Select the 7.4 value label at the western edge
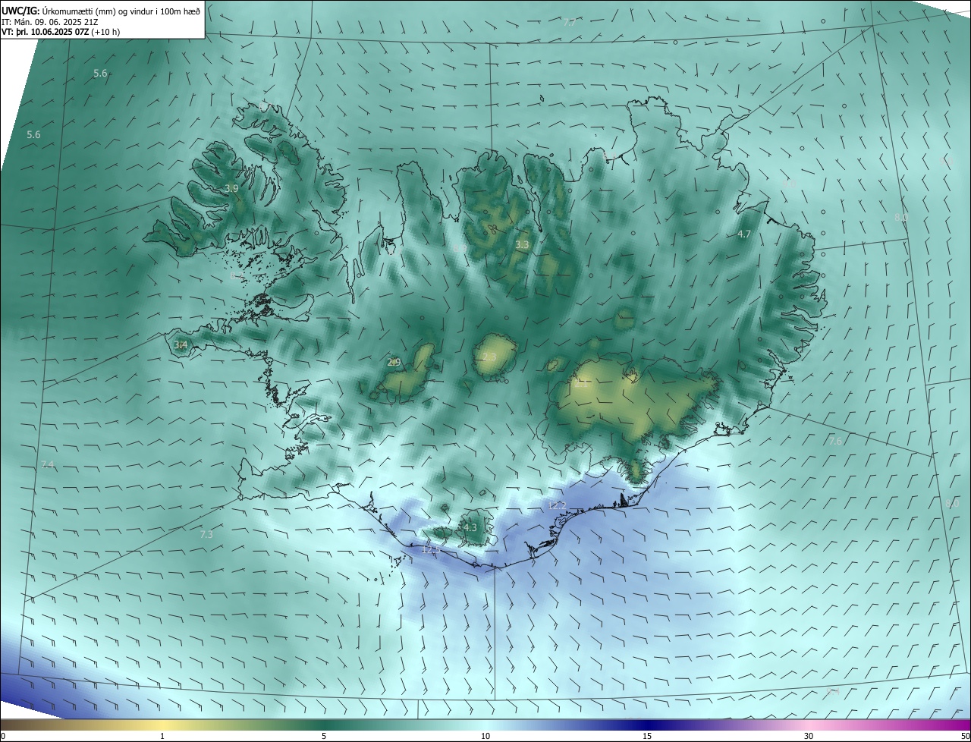Image resolution: width=971 pixels, height=742 pixels. 48,464
